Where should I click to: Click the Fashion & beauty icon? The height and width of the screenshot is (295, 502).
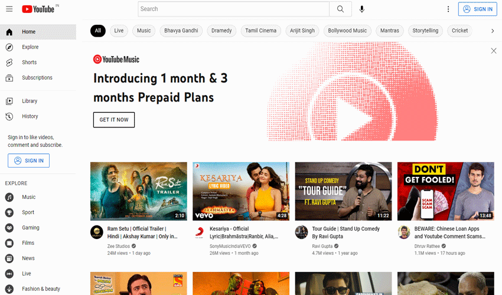tap(9, 289)
